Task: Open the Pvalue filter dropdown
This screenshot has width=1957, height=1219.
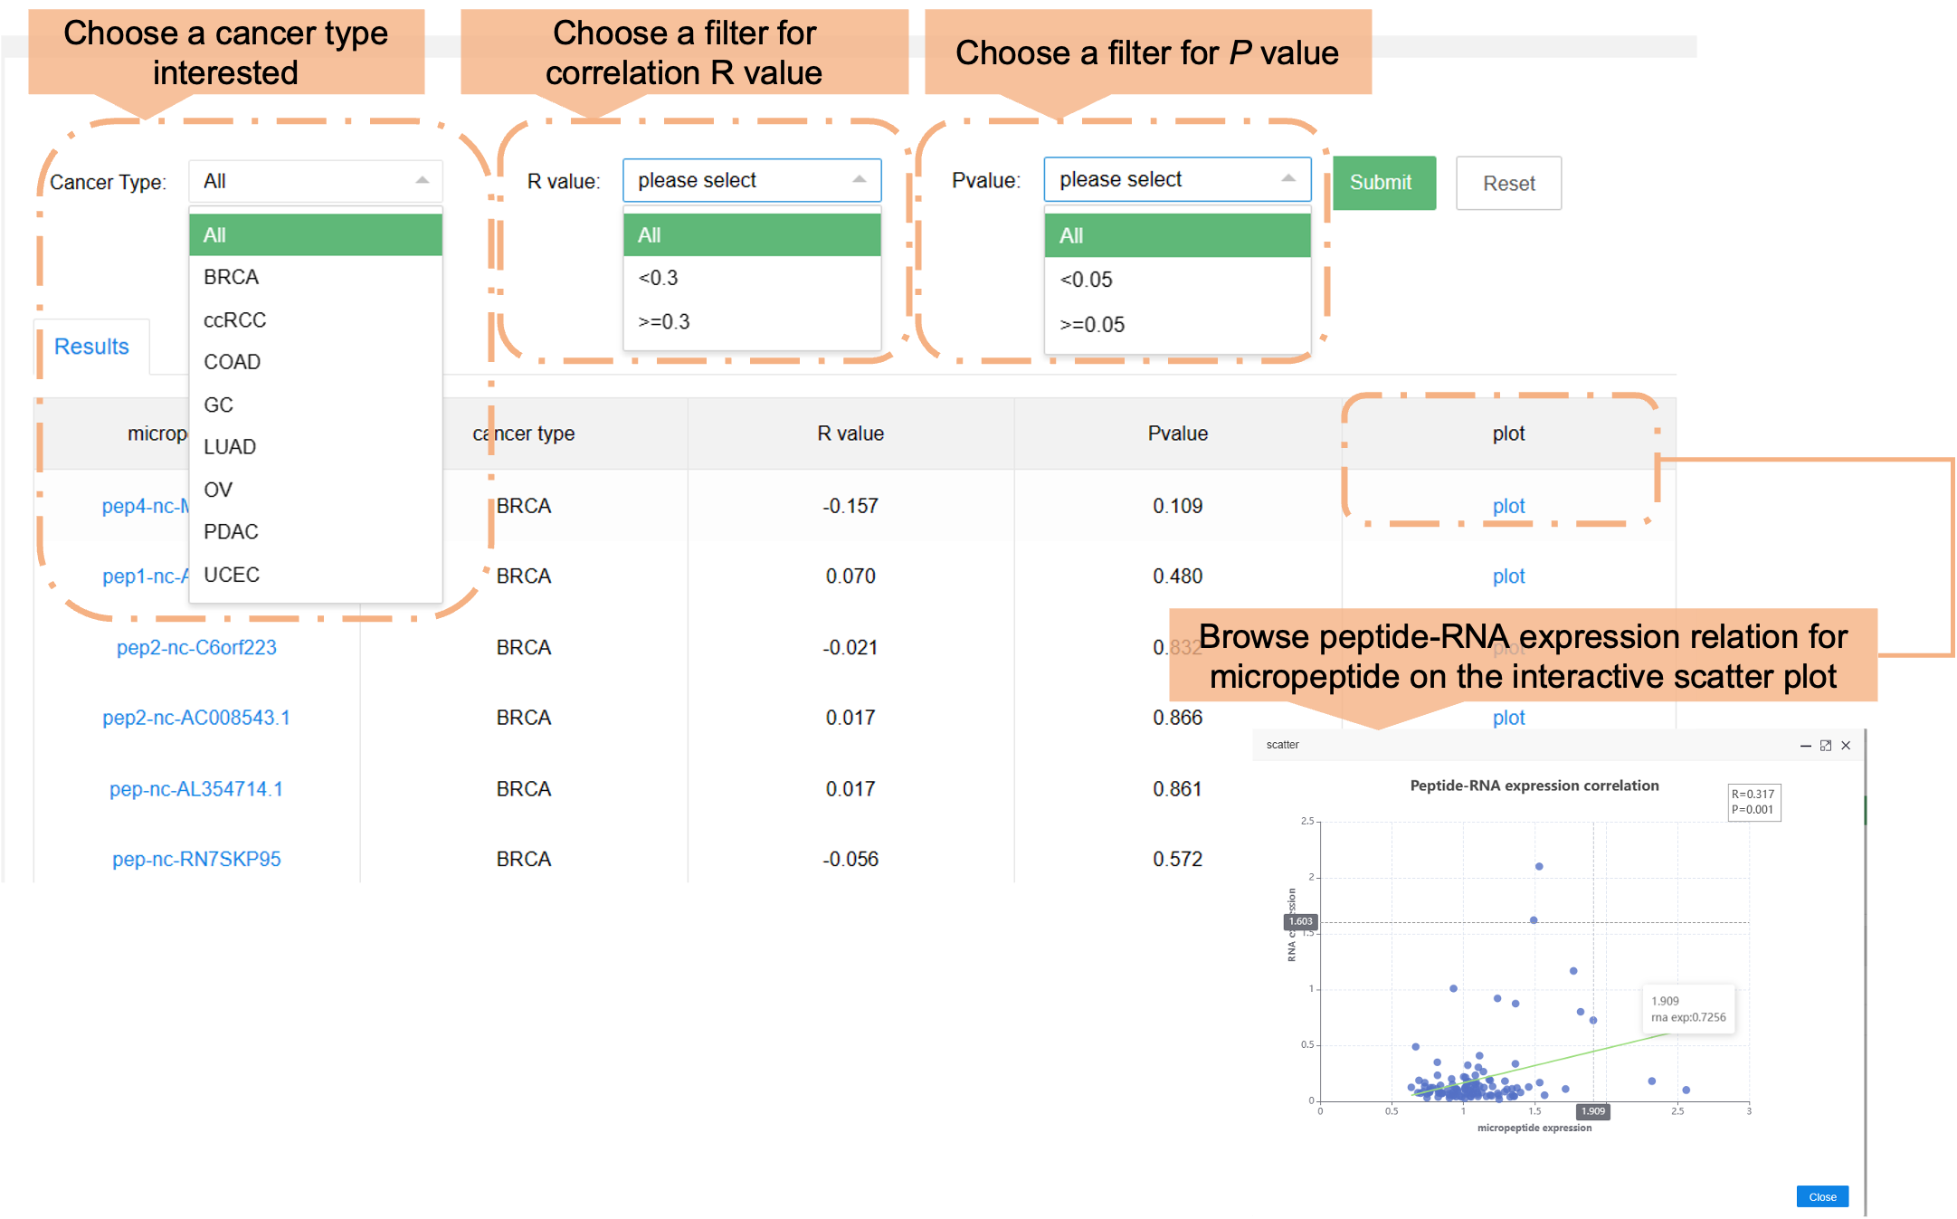Action: pos(1176,179)
